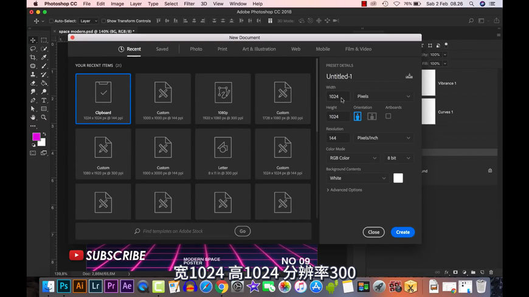
Task: Open the Auto-Select Layer dropdown
Action: (x=88, y=21)
